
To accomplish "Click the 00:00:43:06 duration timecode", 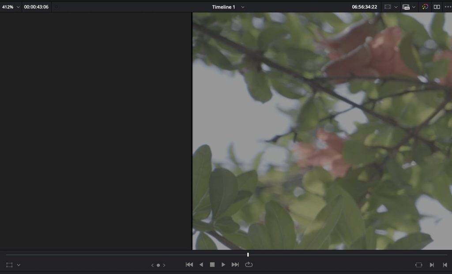I will tap(36, 7).
